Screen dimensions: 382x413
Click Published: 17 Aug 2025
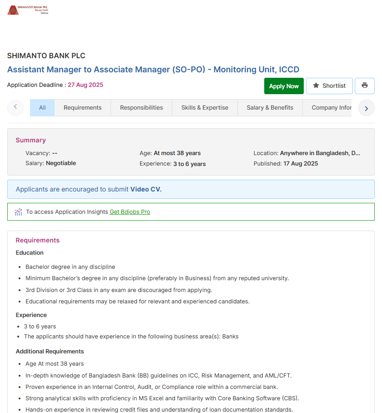click(x=286, y=164)
